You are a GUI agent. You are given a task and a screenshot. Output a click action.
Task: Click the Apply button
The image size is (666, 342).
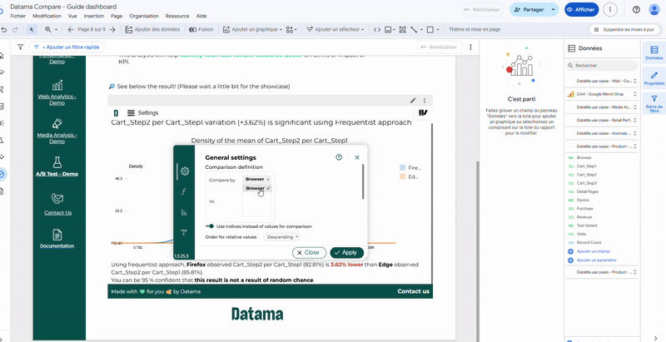pyautogui.click(x=346, y=252)
